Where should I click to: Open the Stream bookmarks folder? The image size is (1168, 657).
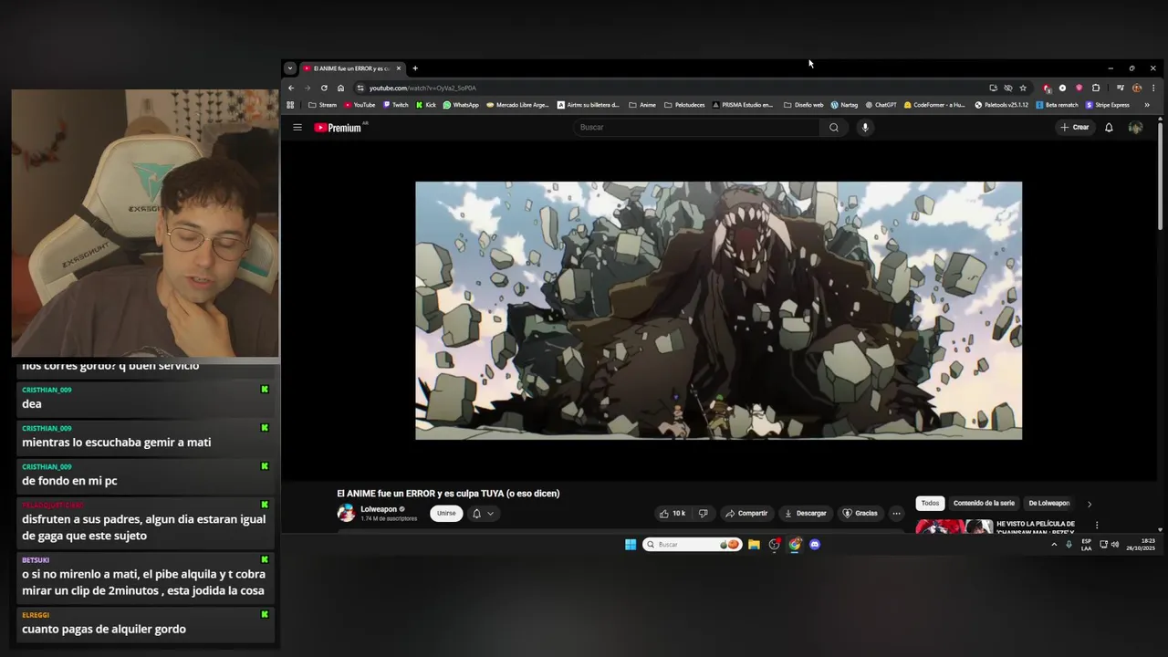tap(323, 105)
